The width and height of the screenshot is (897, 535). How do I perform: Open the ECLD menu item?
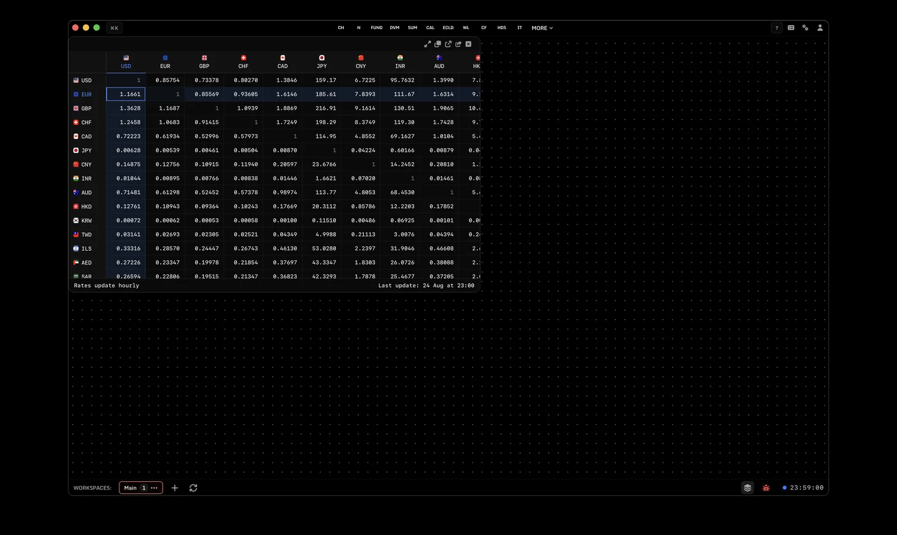click(x=448, y=27)
